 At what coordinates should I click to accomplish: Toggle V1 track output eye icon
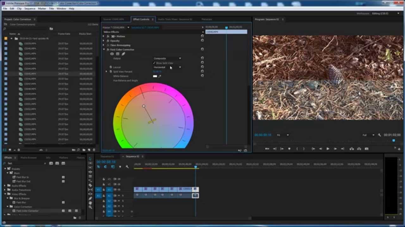pyautogui.click(x=119, y=189)
